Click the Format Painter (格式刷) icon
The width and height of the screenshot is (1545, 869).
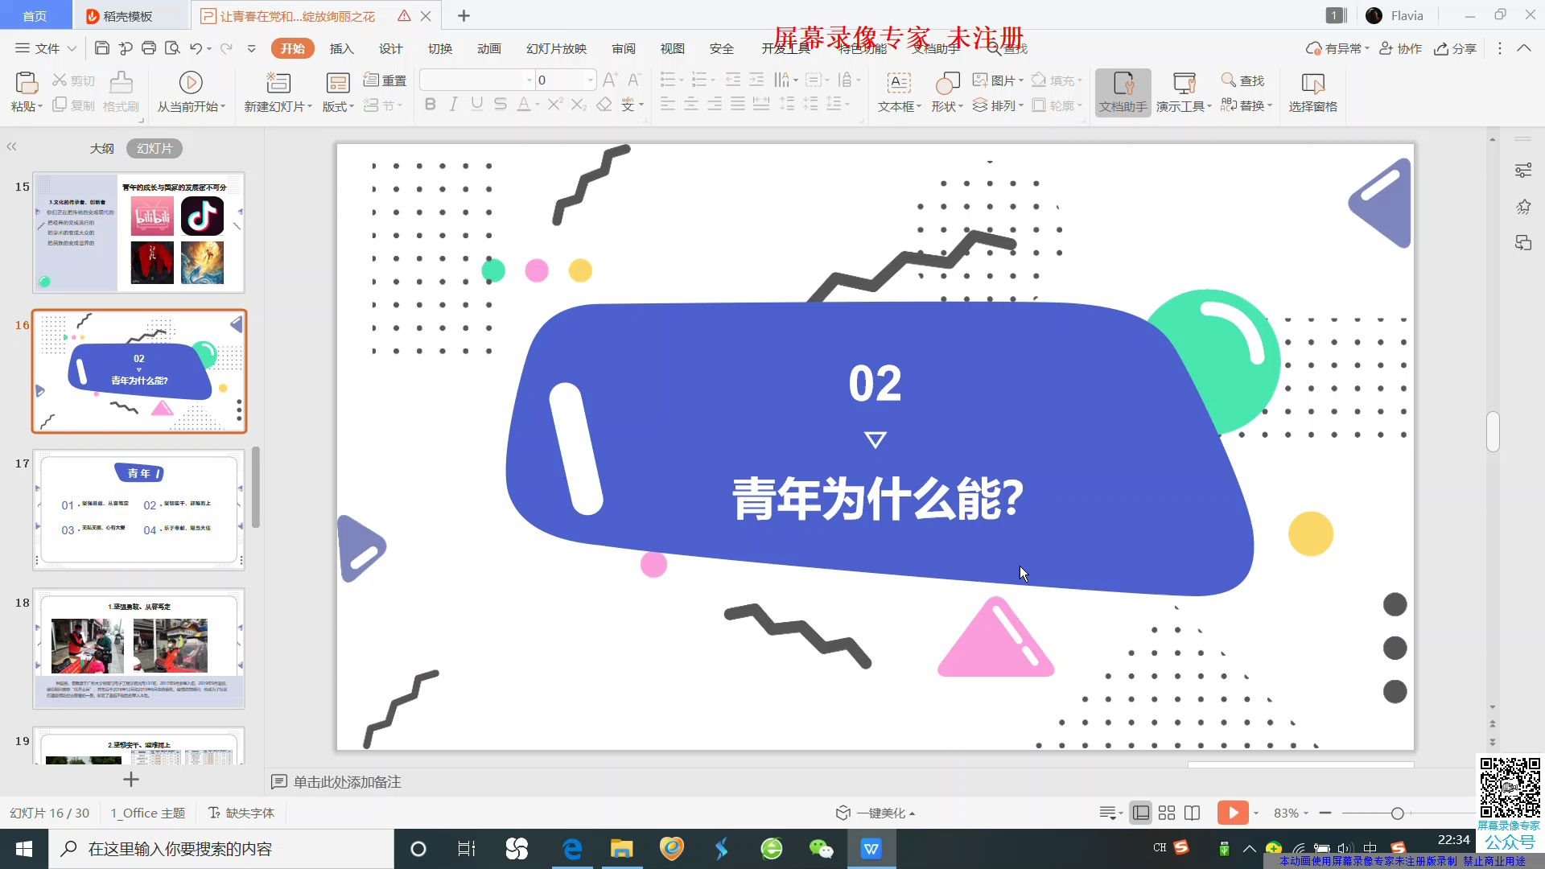(121, 83)
